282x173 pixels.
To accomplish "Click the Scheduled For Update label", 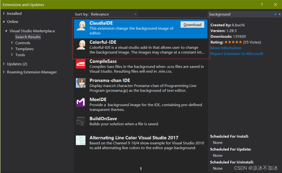I will [x=231, y=149].
